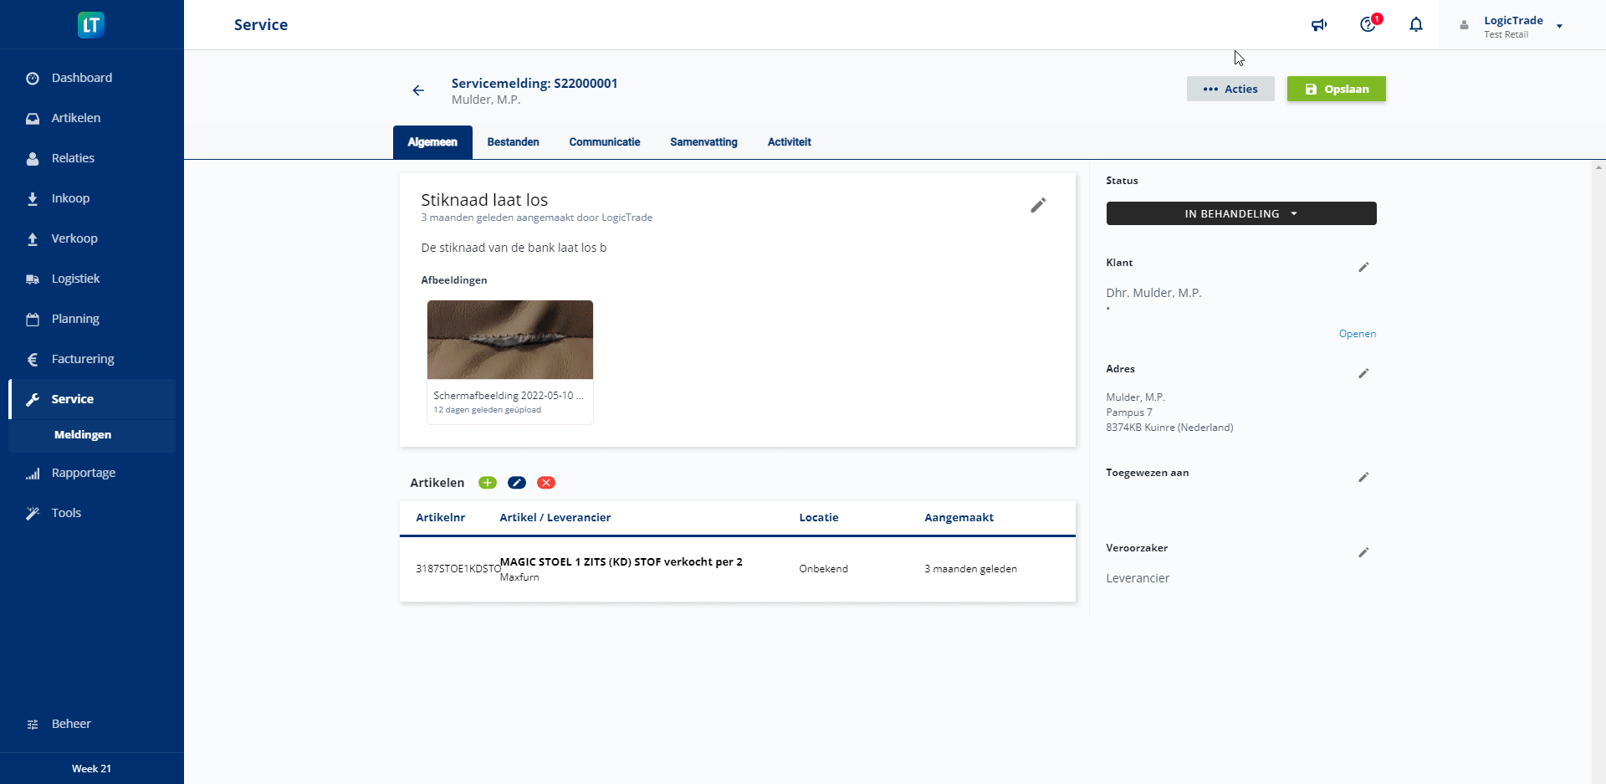Open the In Behandeling status dropdown
1606x784 pixels.
pyautogui.click(x=1240, y=213)
